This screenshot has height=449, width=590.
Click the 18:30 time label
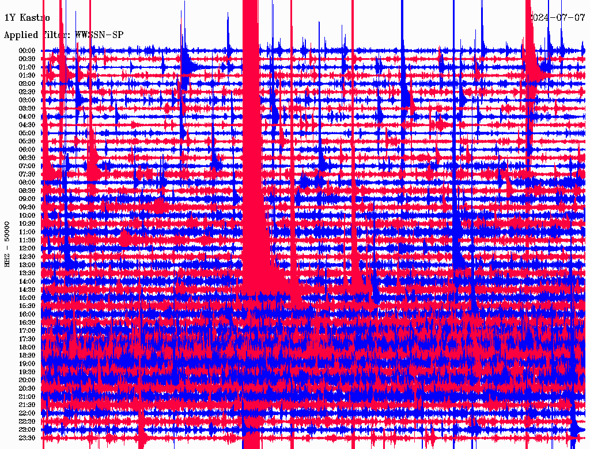point(27,355)
